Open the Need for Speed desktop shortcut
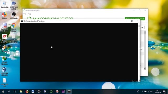The height and width of the screenshot is (94, 168). (4, 38)
